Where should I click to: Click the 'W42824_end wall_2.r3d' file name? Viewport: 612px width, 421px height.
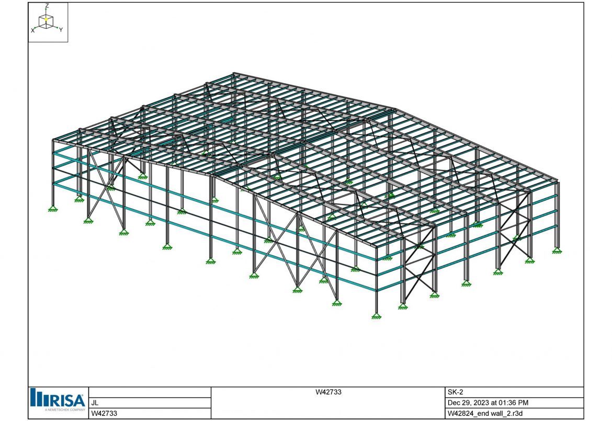click(x=483, y=413)
